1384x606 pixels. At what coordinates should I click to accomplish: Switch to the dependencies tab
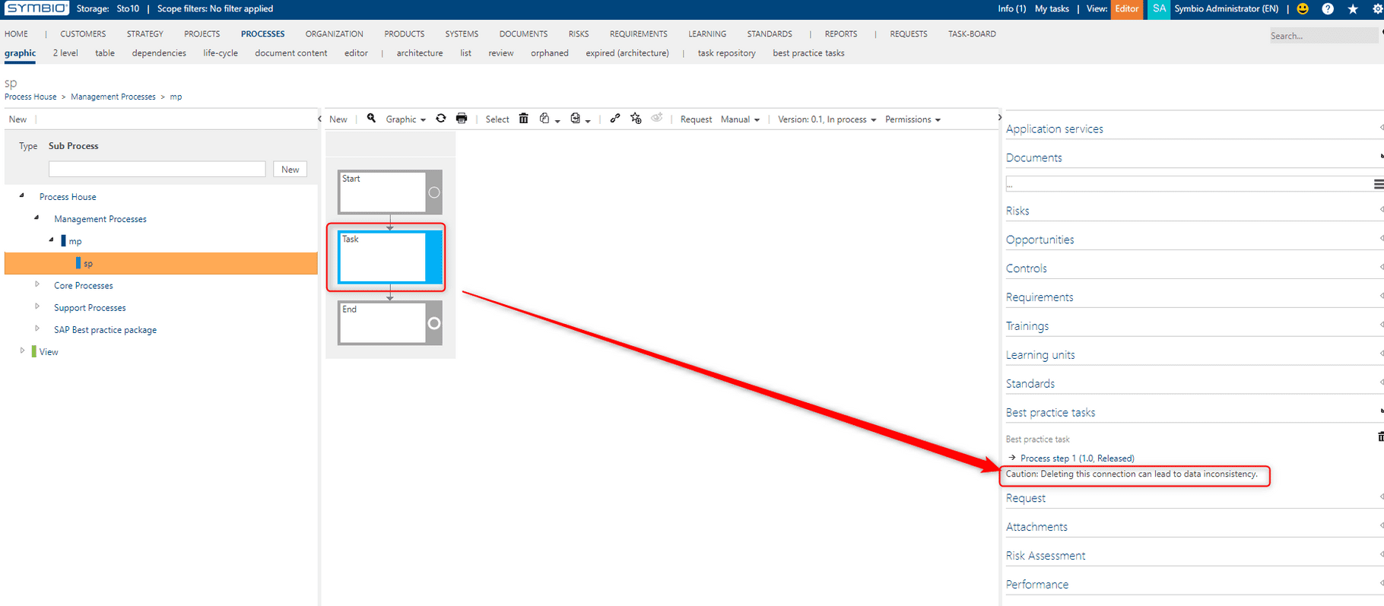pyautogui.click(x=159, y=53)
